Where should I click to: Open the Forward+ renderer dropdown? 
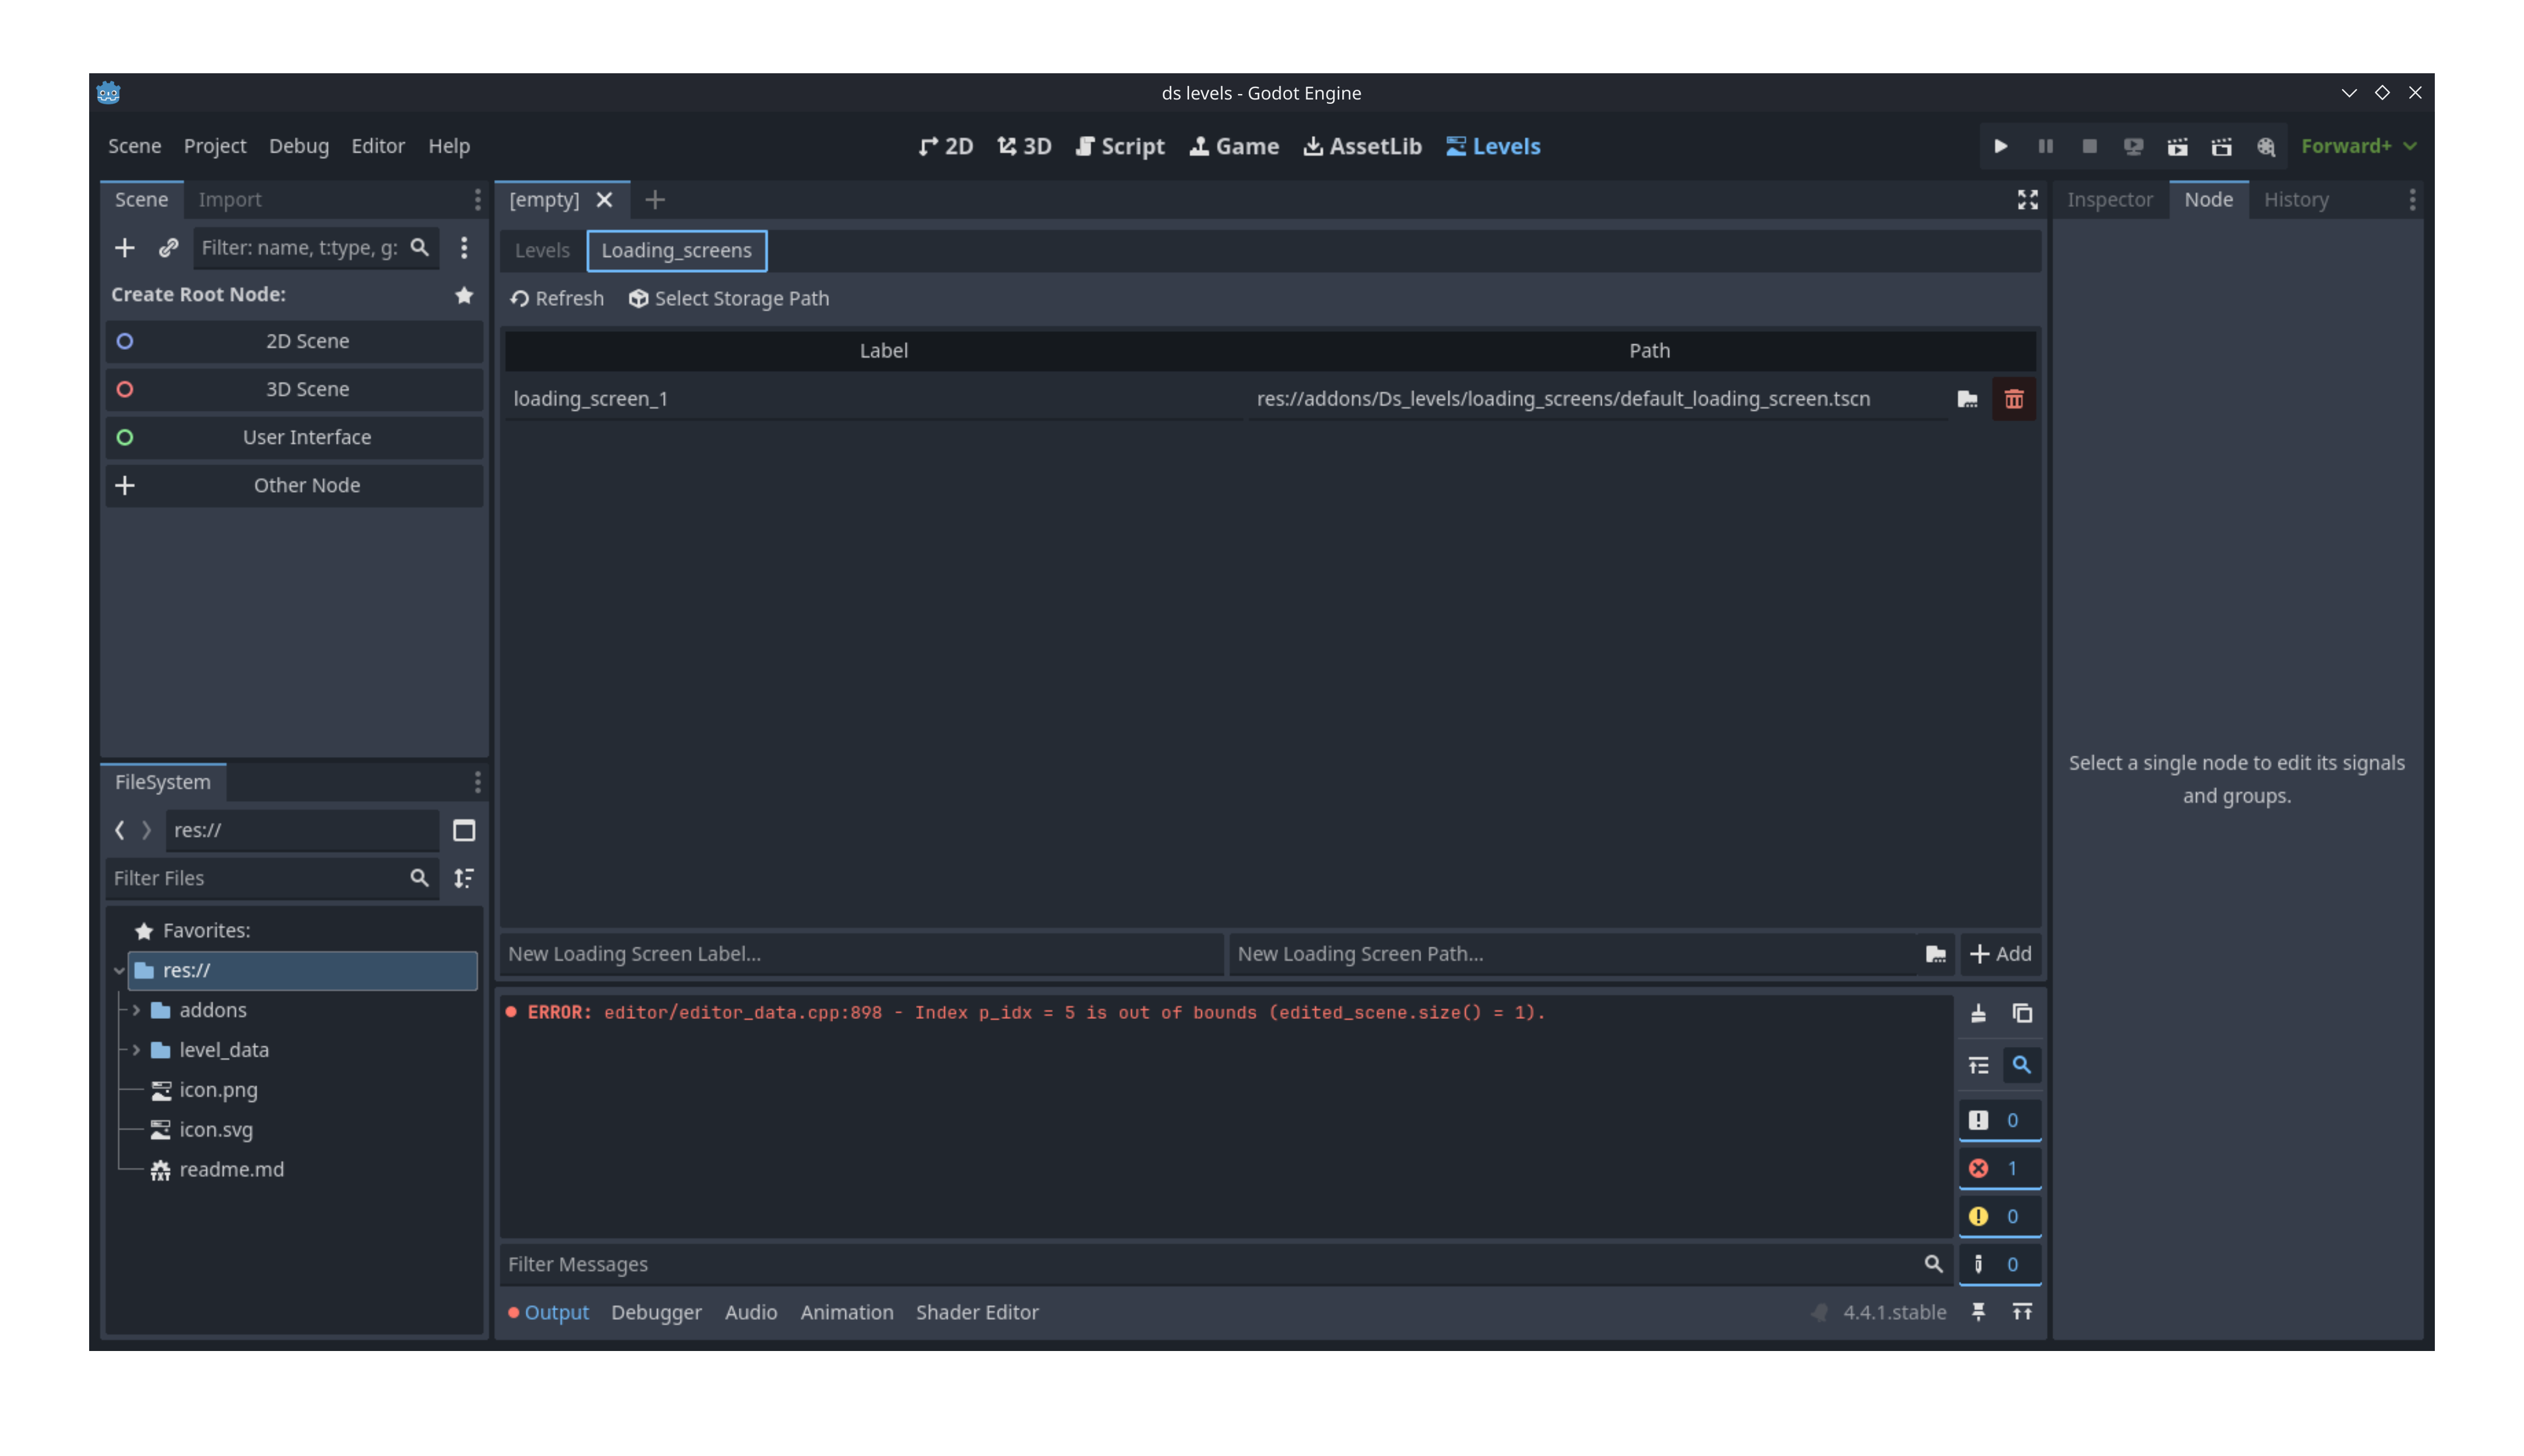pyautogui.click(x=2358, y=146)
